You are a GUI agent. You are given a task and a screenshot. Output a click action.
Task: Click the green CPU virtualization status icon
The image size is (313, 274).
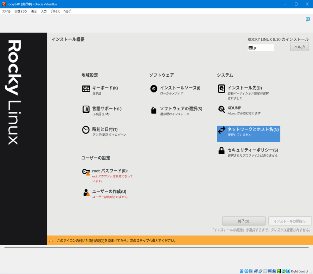pos(279,271)
